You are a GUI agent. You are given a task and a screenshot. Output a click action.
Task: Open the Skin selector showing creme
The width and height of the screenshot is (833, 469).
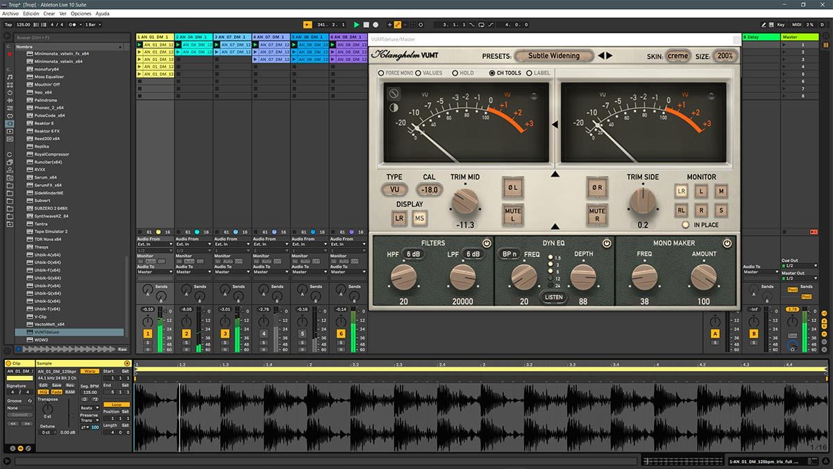[678, 56]
